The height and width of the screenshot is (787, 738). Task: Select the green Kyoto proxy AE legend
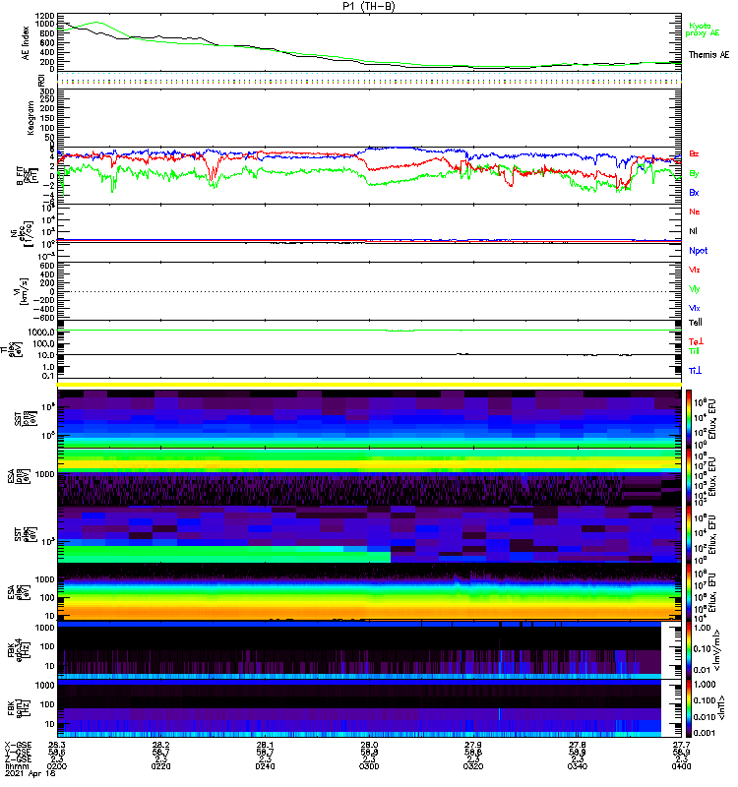pos(703,30)
